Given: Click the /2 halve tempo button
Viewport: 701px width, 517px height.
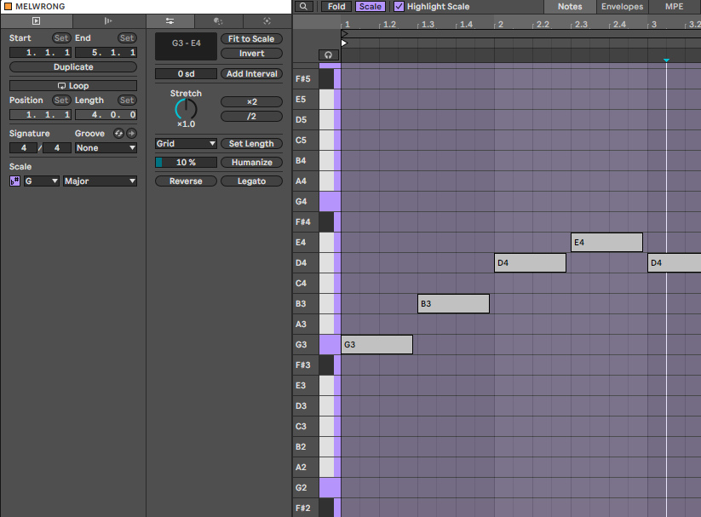Looking at the screenshot, I should 251,117.
